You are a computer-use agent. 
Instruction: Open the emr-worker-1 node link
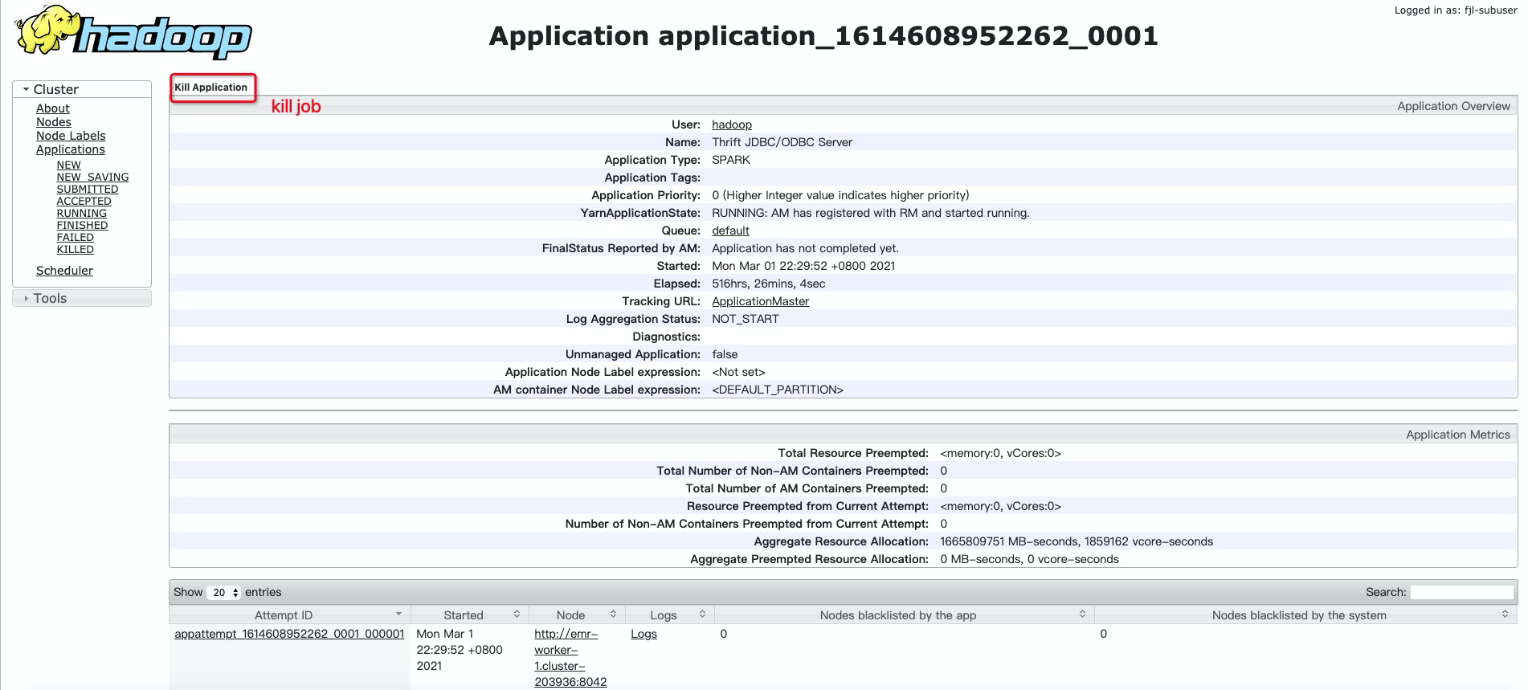570,658
